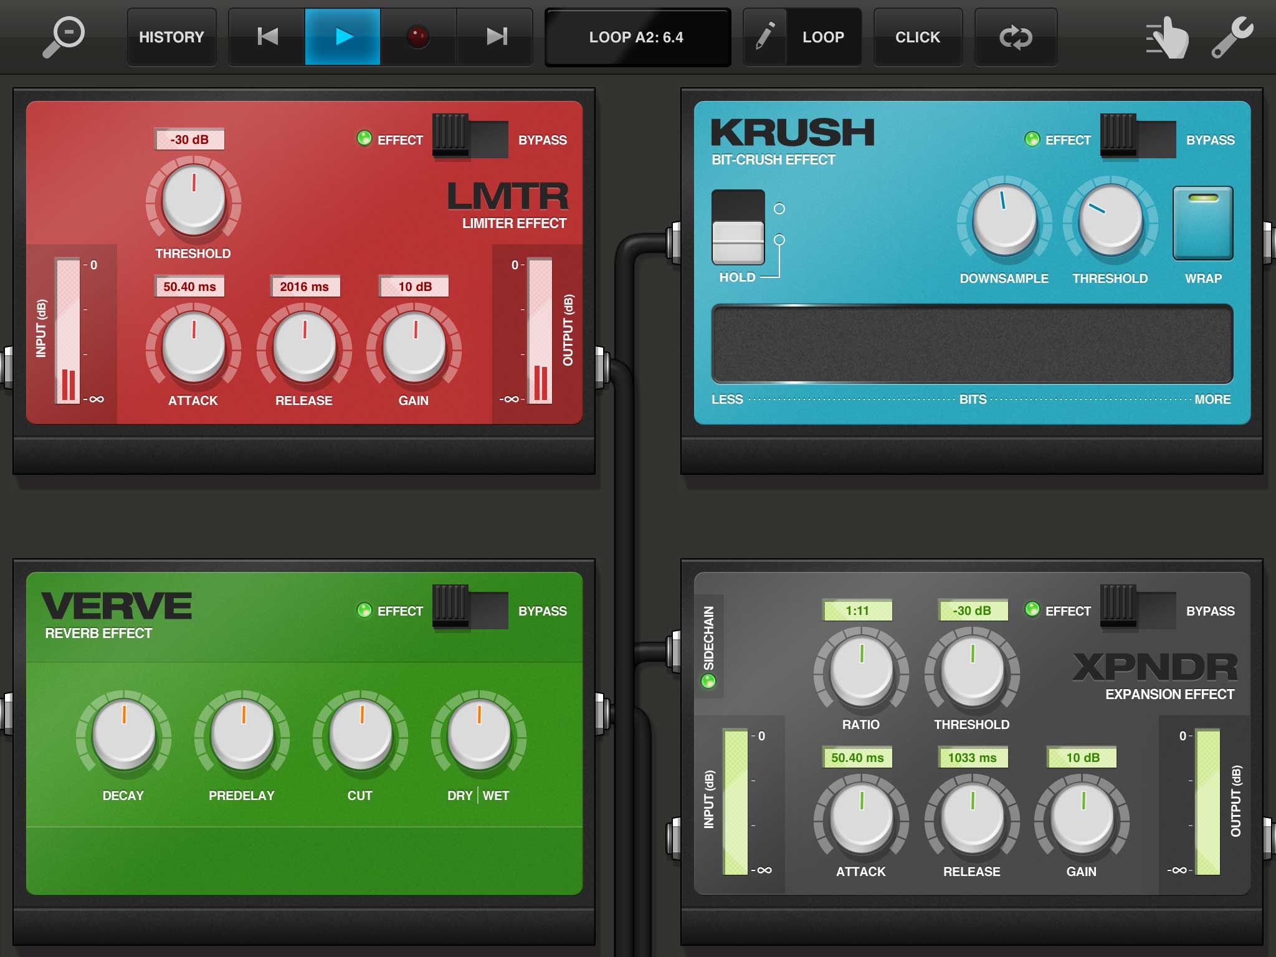Viewport: 1276px width, 957px height.
Task: Skip forward to the end
Action: coord(496,37)
